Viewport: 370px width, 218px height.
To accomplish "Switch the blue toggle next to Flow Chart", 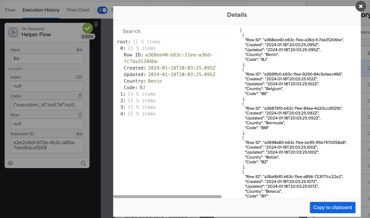I will (102, 10).
